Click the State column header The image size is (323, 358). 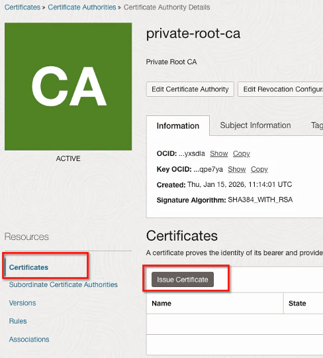[303, 304]
